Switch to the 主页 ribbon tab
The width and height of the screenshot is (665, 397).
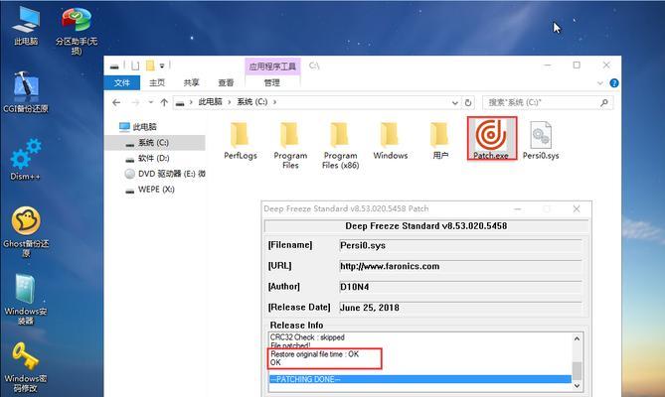(x=156, y=83)
